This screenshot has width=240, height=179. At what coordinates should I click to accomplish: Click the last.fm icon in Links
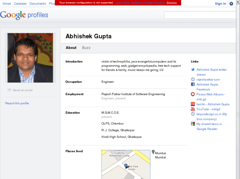point(193,104)
